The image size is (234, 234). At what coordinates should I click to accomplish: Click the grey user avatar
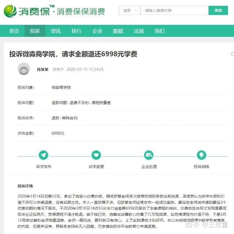pyautogui.click(x=24, y=69)
